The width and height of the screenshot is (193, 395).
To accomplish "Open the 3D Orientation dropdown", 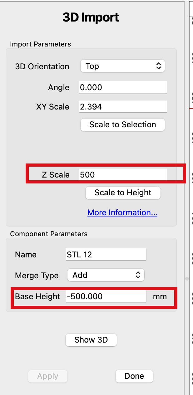I will [122, 66].
